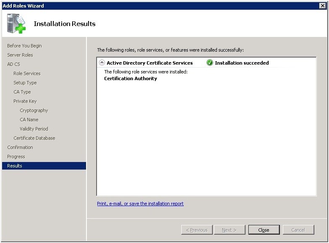Select Before You Begin step
329x243 pixels.
click(24, 46)
